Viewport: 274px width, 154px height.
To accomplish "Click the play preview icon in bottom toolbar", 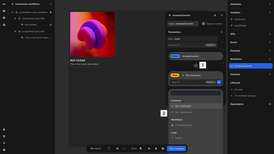I will (149, 149).
